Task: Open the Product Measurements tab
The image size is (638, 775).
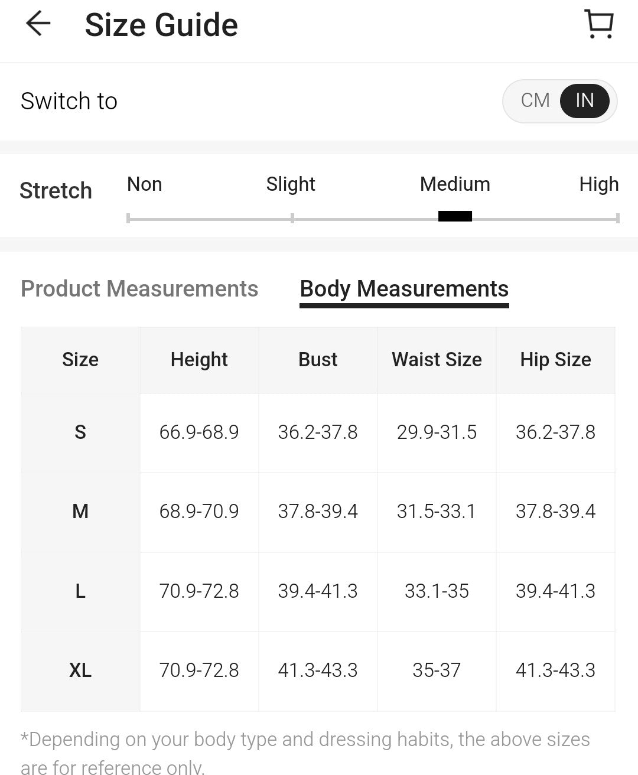Action: [x=139, y=289]
